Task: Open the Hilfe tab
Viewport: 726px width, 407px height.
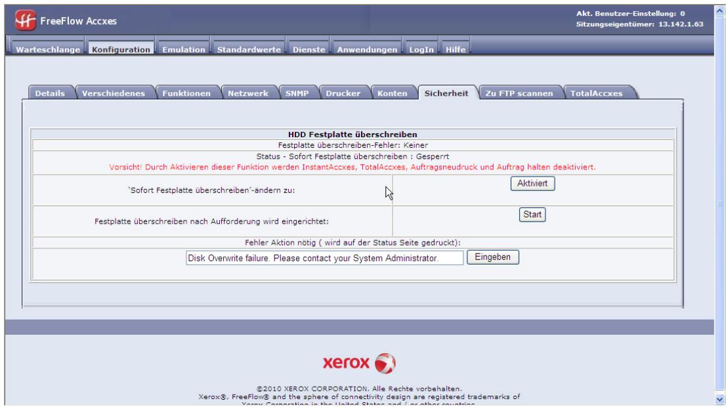Action: pyautogui.click(x=456, y=49)
